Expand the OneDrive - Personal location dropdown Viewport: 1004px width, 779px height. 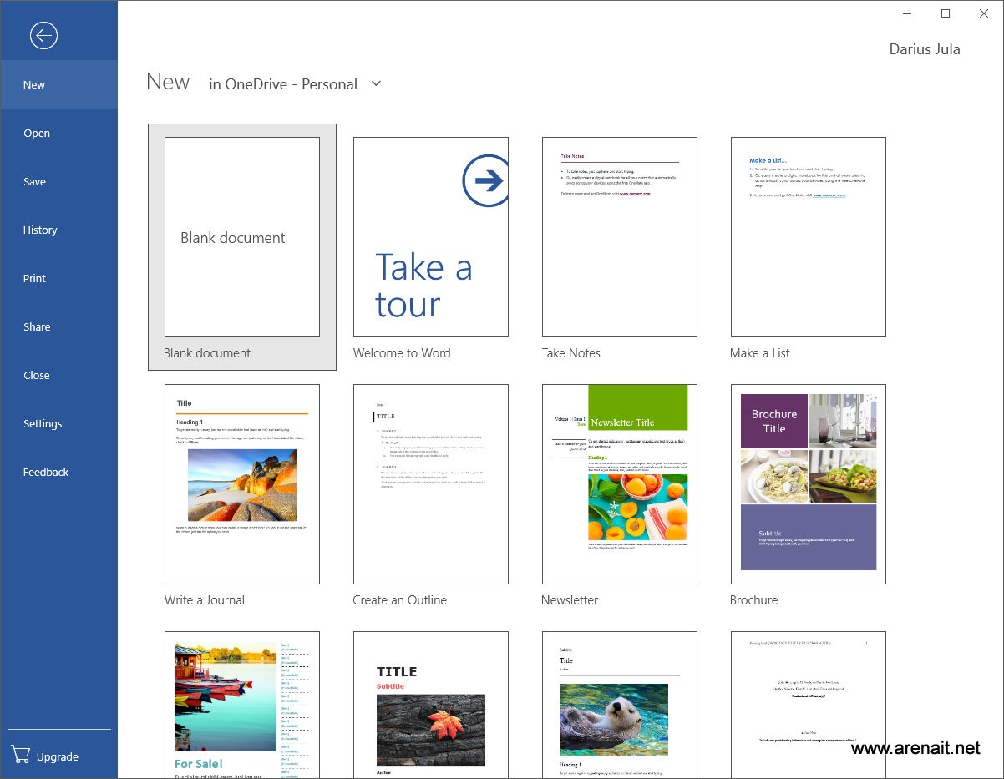pos(376,83)
